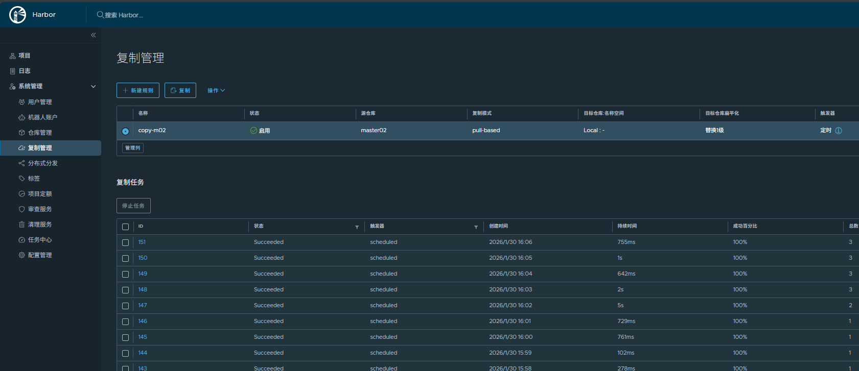Click the info icon next to 定时
Viewport: 859px width, 371px height.
pos(839,131)
